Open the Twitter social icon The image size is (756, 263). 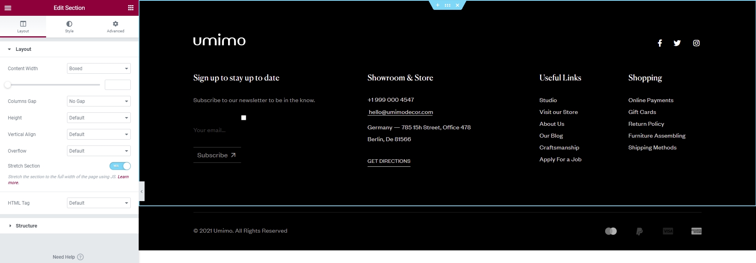click(x=677, y=43)
